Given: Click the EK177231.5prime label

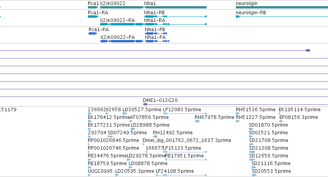Looking at the screenshot, I should click(x=109, y=125).
